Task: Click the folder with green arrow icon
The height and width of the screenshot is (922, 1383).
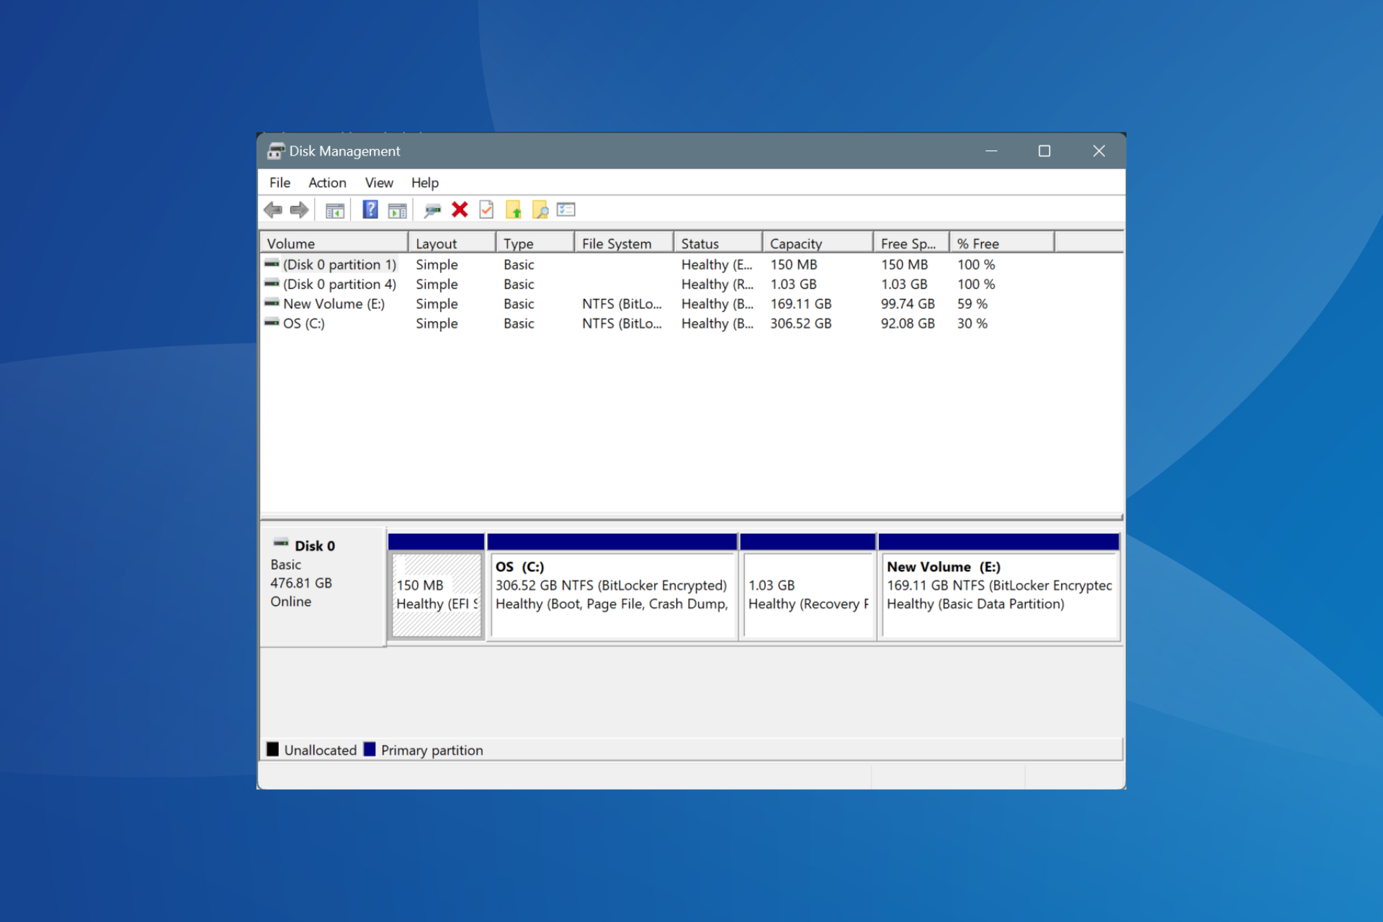Action: click(x=514, y=210)
